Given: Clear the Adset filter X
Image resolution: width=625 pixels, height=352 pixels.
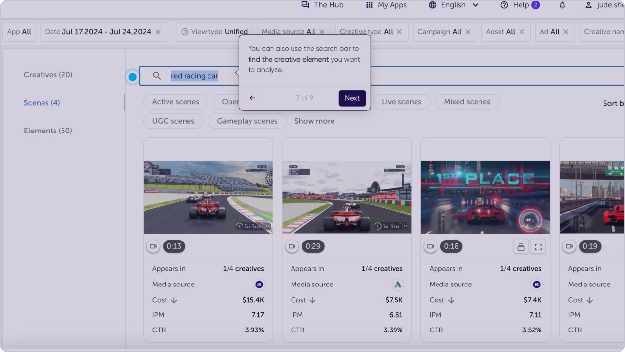Looking at the screenshot, I should [x=521, y=32].
